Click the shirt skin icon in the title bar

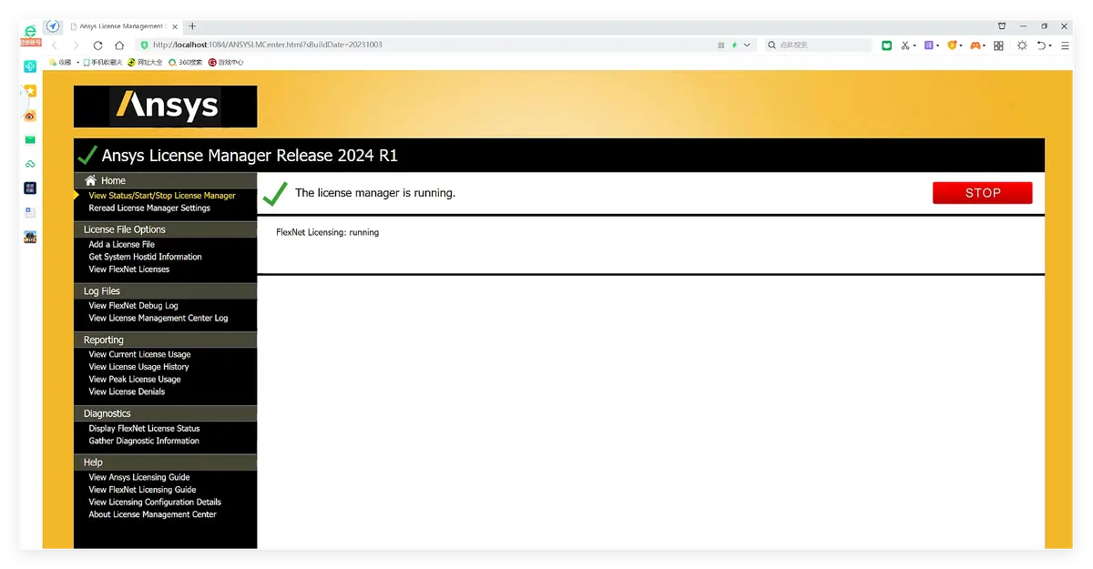[1002, 26]
